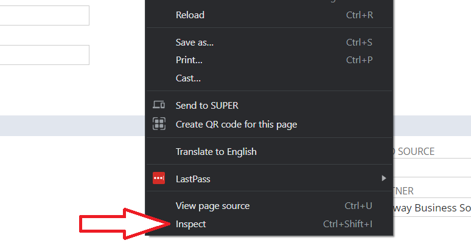Focus the upper empty text box
Image resolution: width=471 pixels, height=243 pixels.
point(44,15)
